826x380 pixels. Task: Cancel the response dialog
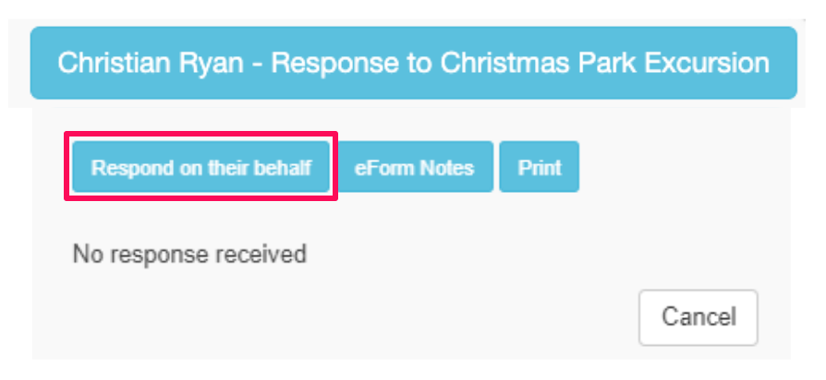tap(698, 317)
